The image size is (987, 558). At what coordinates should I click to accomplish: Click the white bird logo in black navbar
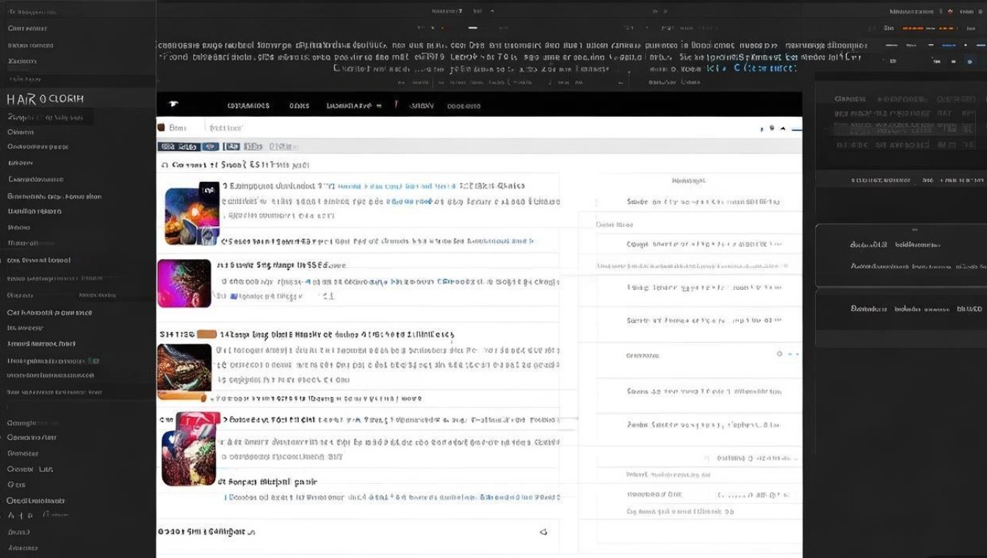coord(173,104)
